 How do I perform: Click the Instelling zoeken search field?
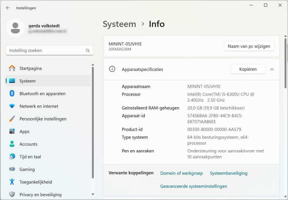pyautogui.click(x=50, y=51)
